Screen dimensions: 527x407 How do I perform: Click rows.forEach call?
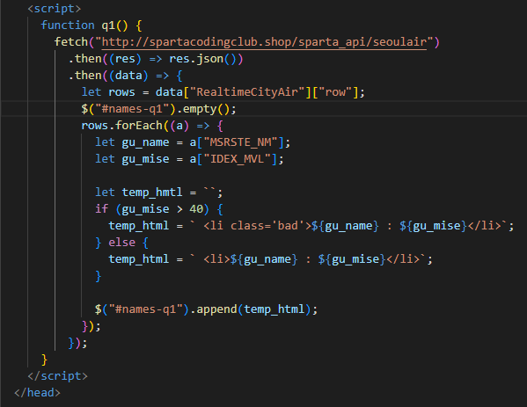click(x=122, y=126)
